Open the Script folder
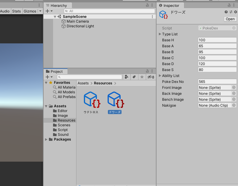The height and width of the screenshot is (186, 238). pos(60,130)
